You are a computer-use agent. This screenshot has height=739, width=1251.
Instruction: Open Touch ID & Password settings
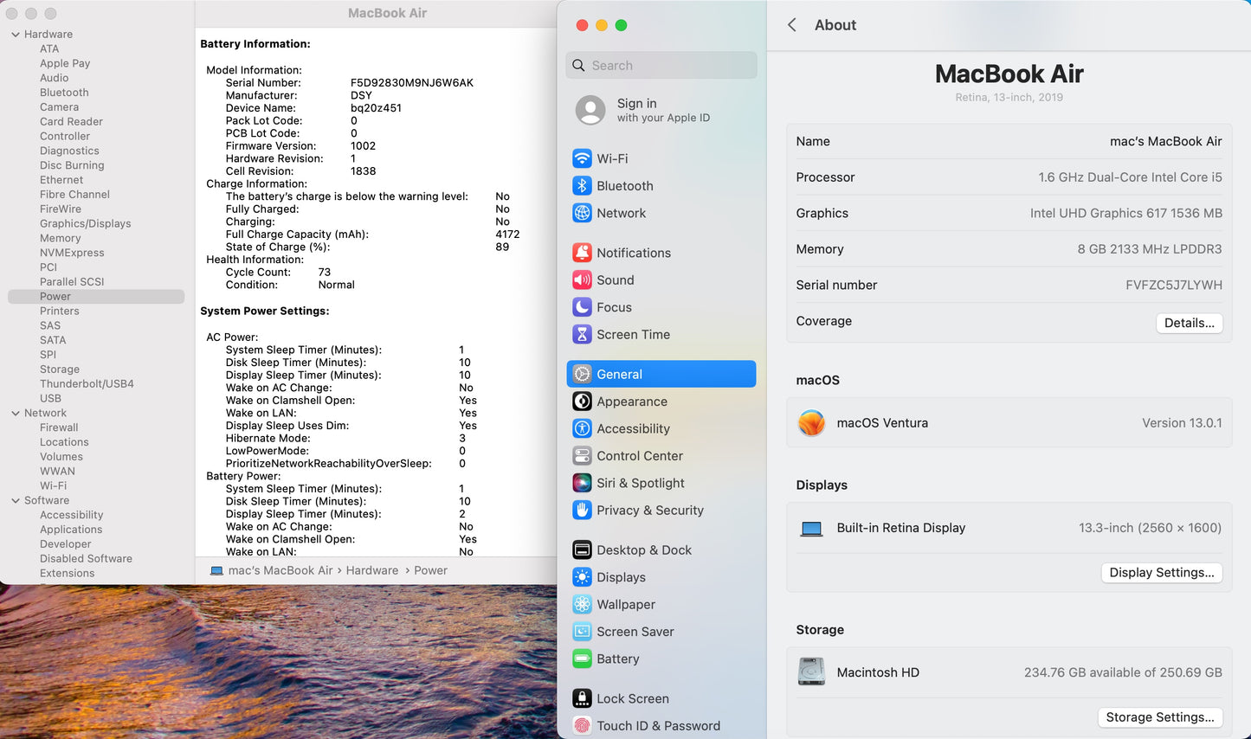pyautogui.click(x=659, y=726)
